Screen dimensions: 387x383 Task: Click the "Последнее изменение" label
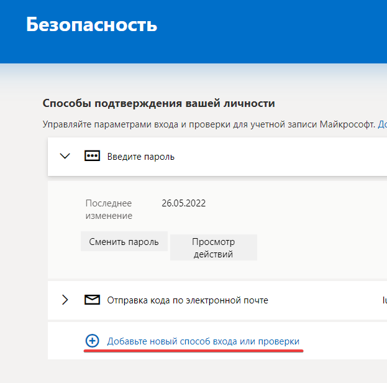pyautogui.click(x=109, y=210)
